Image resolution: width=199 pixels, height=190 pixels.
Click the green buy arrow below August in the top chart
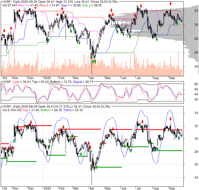pyautogui.click(x=157, y=40)
